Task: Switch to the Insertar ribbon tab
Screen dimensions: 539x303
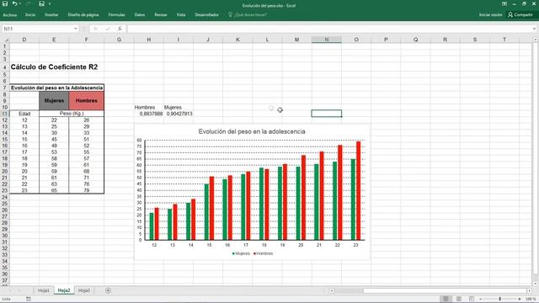Action: click(x=51, y=15)
